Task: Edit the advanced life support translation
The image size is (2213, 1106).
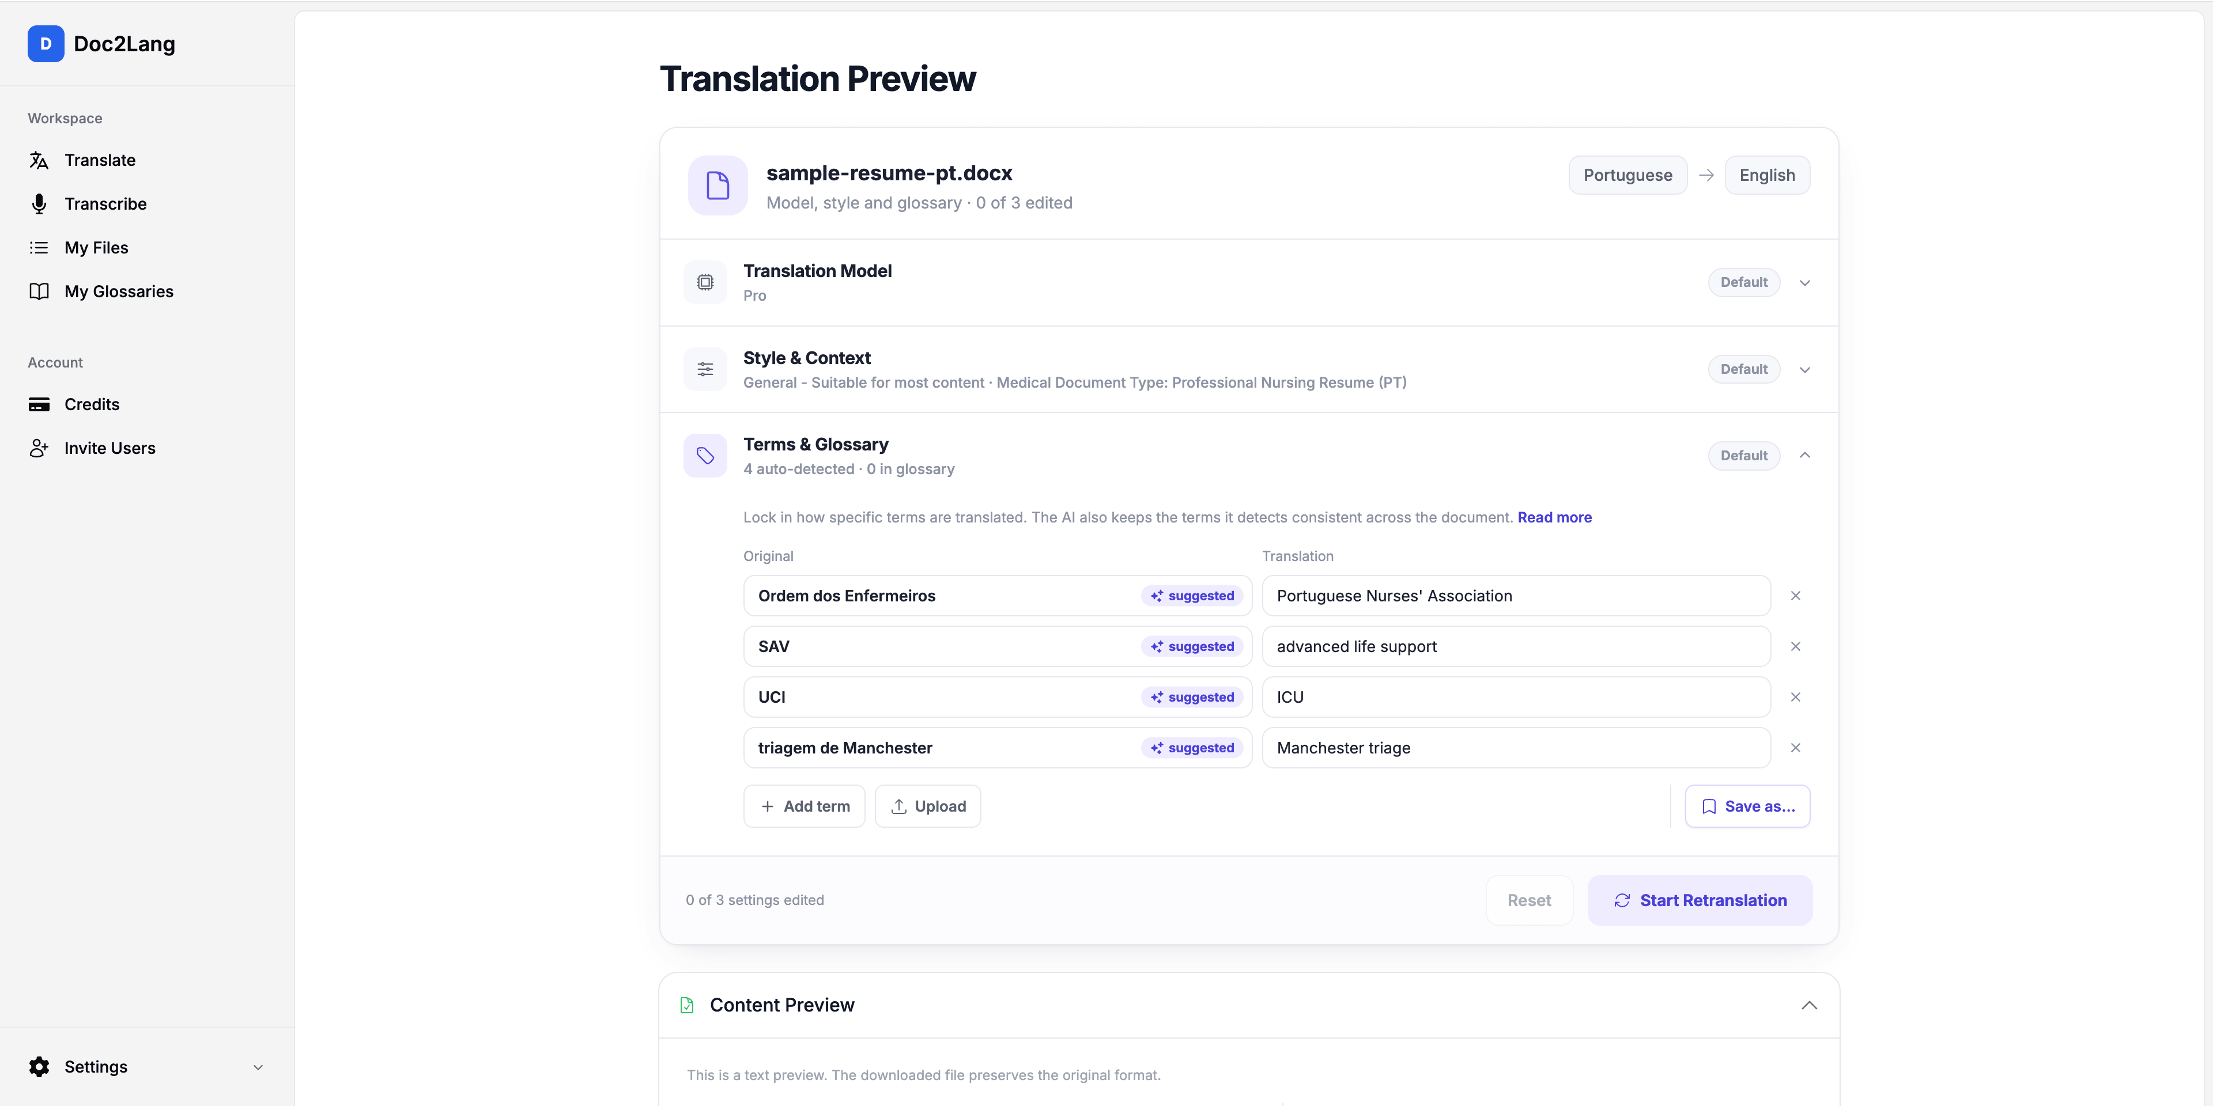Action: tap(1516, 646)
